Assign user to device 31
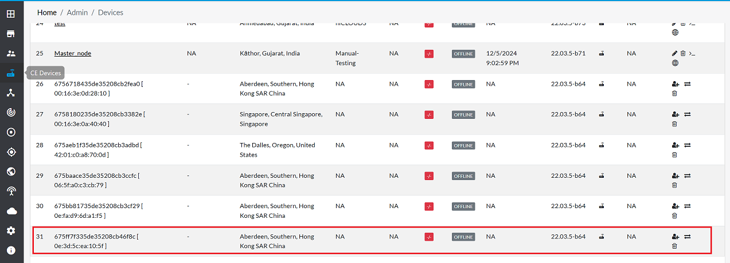Screen dimensions: 730x263 pyautogui.click(x=675, y=237)
